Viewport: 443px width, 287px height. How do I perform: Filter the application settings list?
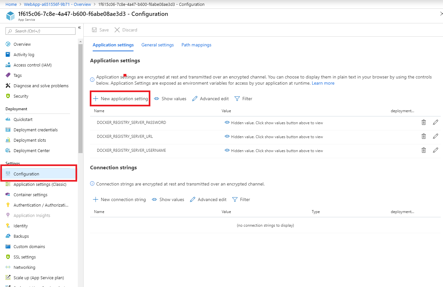point(243,99)
